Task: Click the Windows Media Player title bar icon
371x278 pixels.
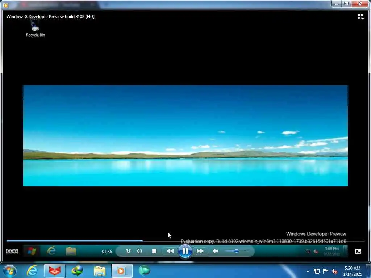Action: tap(6, 4)
